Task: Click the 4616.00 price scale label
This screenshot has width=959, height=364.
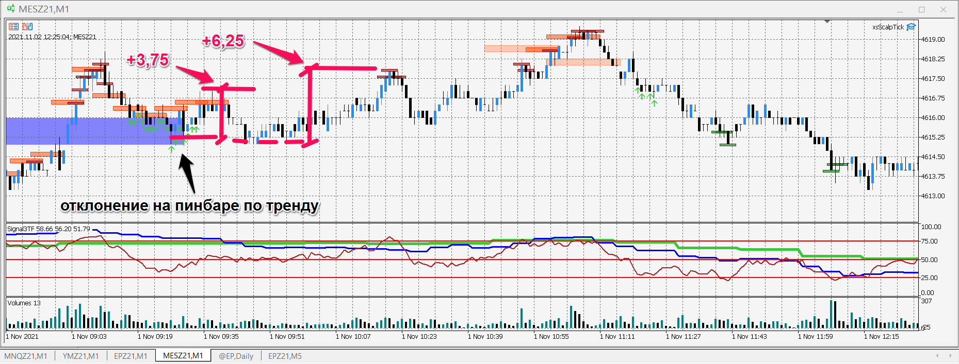Action: (933, 117)
